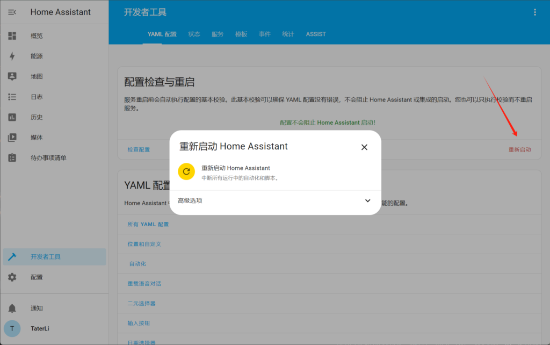Screen dimensions: 550x345
Task: Open 通知 in the sidebar
Action: 37,308
